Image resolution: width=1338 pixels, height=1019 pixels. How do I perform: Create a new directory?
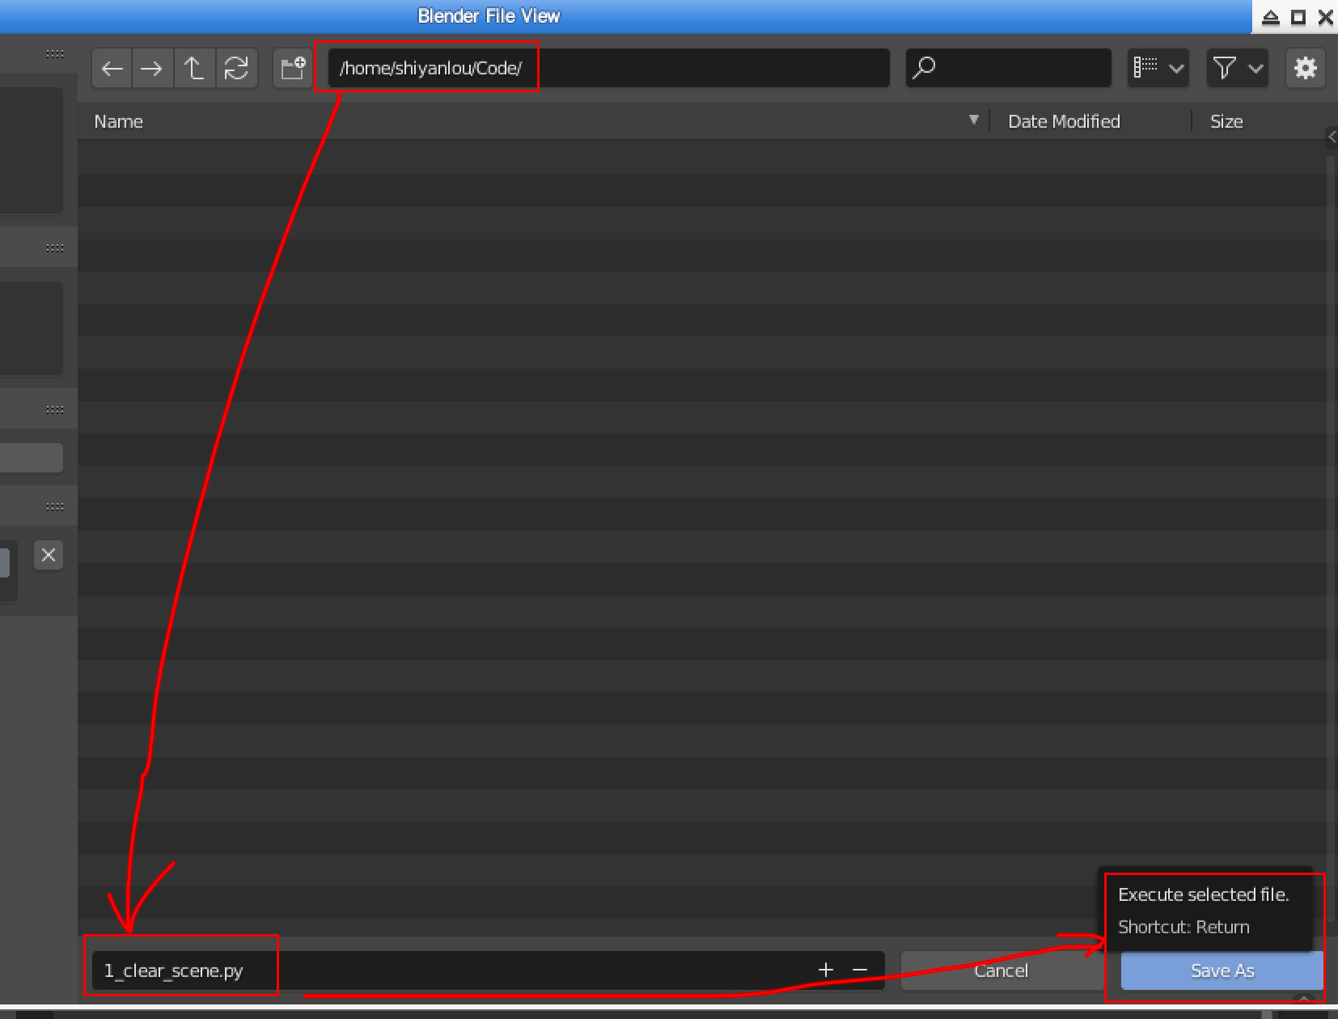(x=293, y=68)
